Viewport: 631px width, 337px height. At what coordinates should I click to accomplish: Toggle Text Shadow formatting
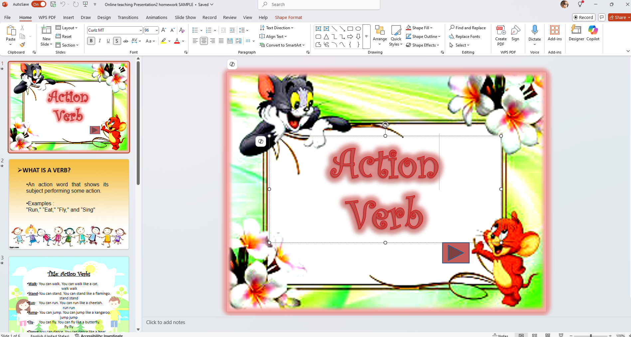pos(117,41)
